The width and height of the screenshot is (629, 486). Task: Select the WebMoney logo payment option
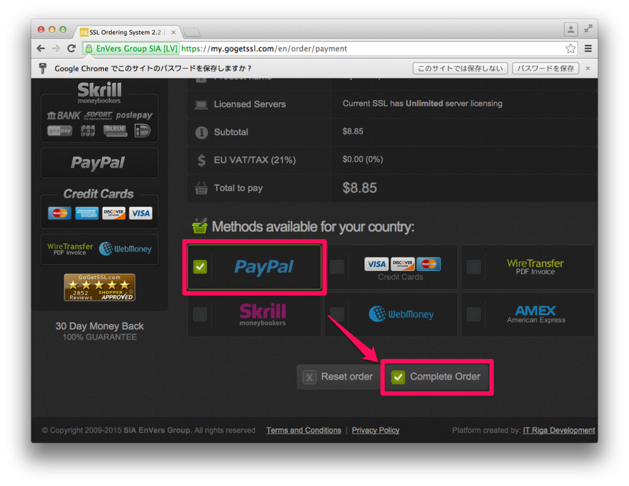click(401, 314)
